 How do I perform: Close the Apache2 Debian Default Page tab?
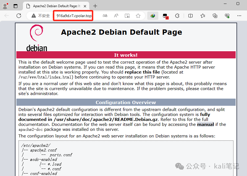coord(85,6)
